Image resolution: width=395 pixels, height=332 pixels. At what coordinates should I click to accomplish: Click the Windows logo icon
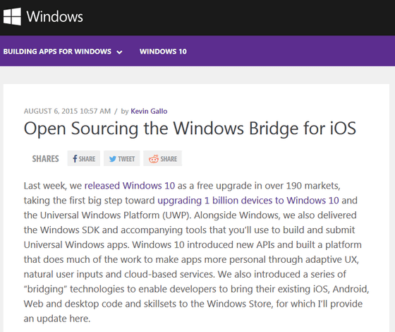tap(12, 16)
